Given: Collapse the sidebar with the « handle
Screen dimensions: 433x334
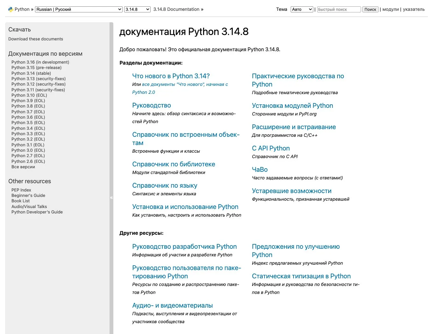Looking at the screenshot, I should click(111, 198).
